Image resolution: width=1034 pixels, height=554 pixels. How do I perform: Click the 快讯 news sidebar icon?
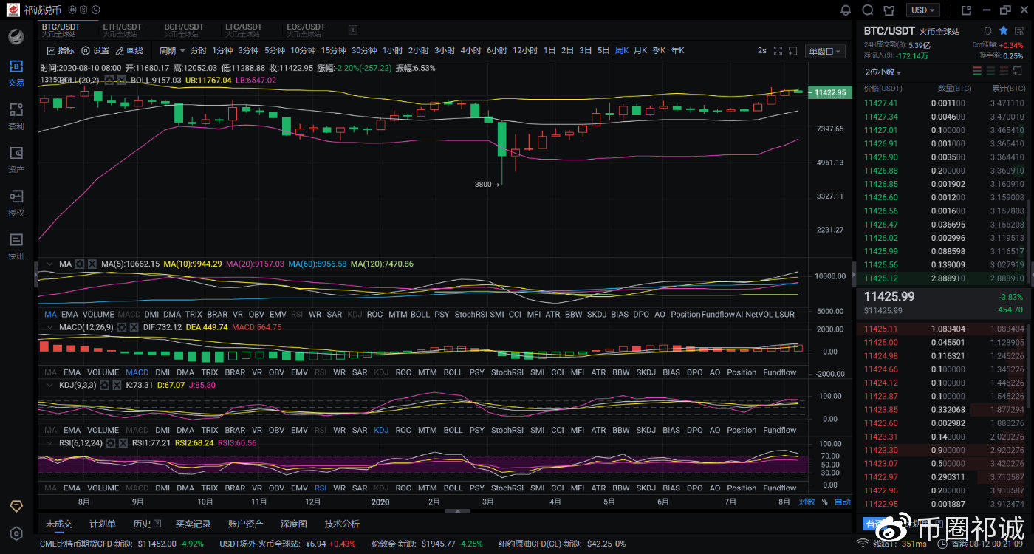pos(16,246)
